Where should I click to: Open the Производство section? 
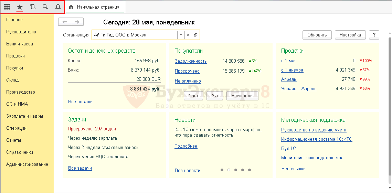[x=21, y=92]
